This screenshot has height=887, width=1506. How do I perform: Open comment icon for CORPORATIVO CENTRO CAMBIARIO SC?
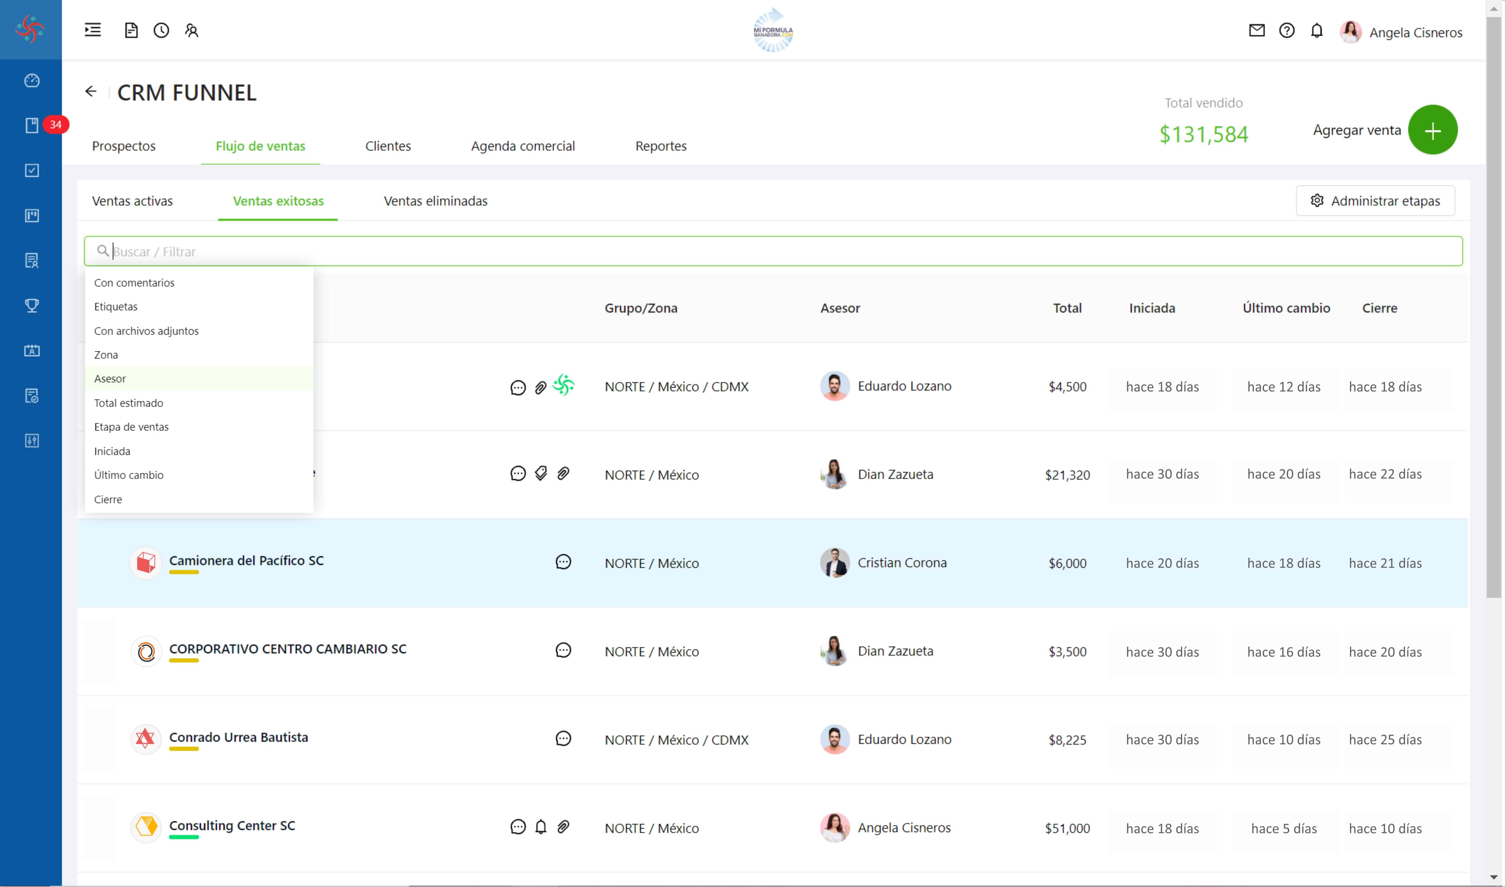[563, 650]
